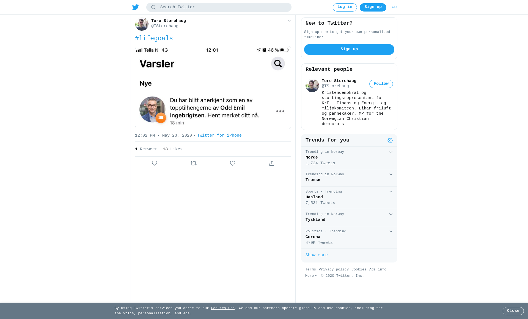Open options chevron for Haaland trend
Screen dimensions: 528x319
[x=391, y=192]
